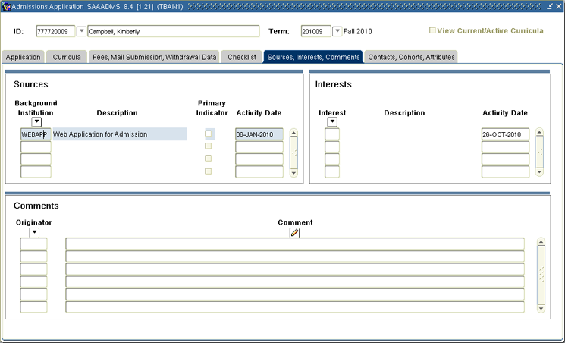Viewport: 565px width, 343px height.
Task: Click the first Originator field
Action: click(33, 244)
